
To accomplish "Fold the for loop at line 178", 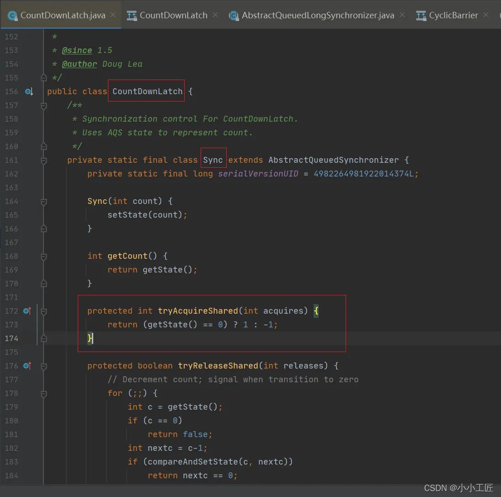I will click(44, 394).
